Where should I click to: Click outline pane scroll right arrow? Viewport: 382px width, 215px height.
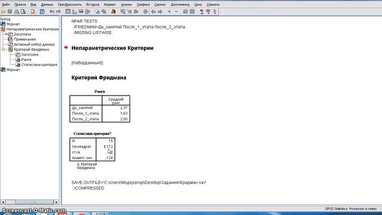56,202
